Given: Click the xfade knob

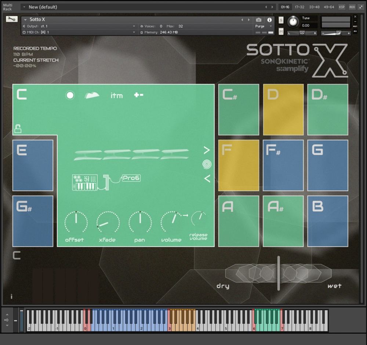Looking at the screenshot, I should 108,222.
